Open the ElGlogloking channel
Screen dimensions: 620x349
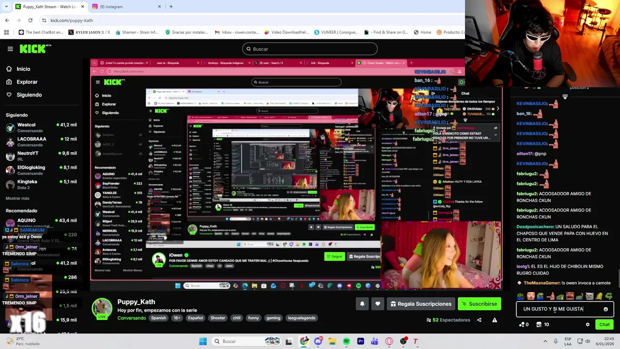point(41,170)
